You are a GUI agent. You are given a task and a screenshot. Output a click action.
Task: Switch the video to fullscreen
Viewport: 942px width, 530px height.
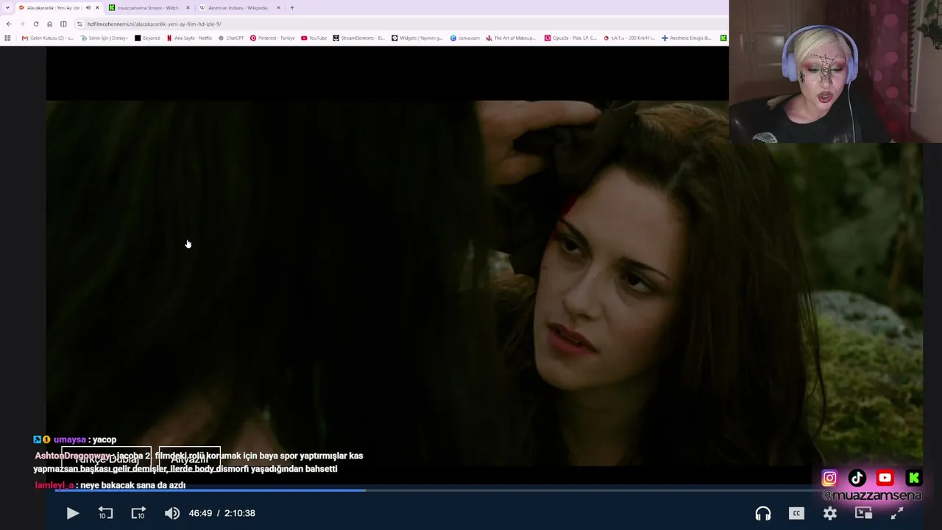pos(896,513)
